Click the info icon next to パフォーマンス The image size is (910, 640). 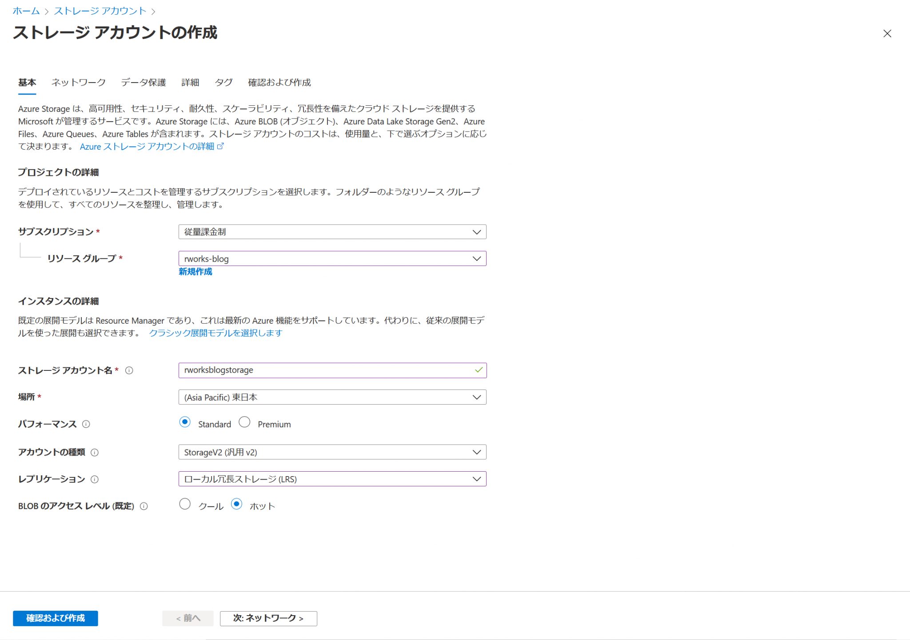(x=86, y=424)
